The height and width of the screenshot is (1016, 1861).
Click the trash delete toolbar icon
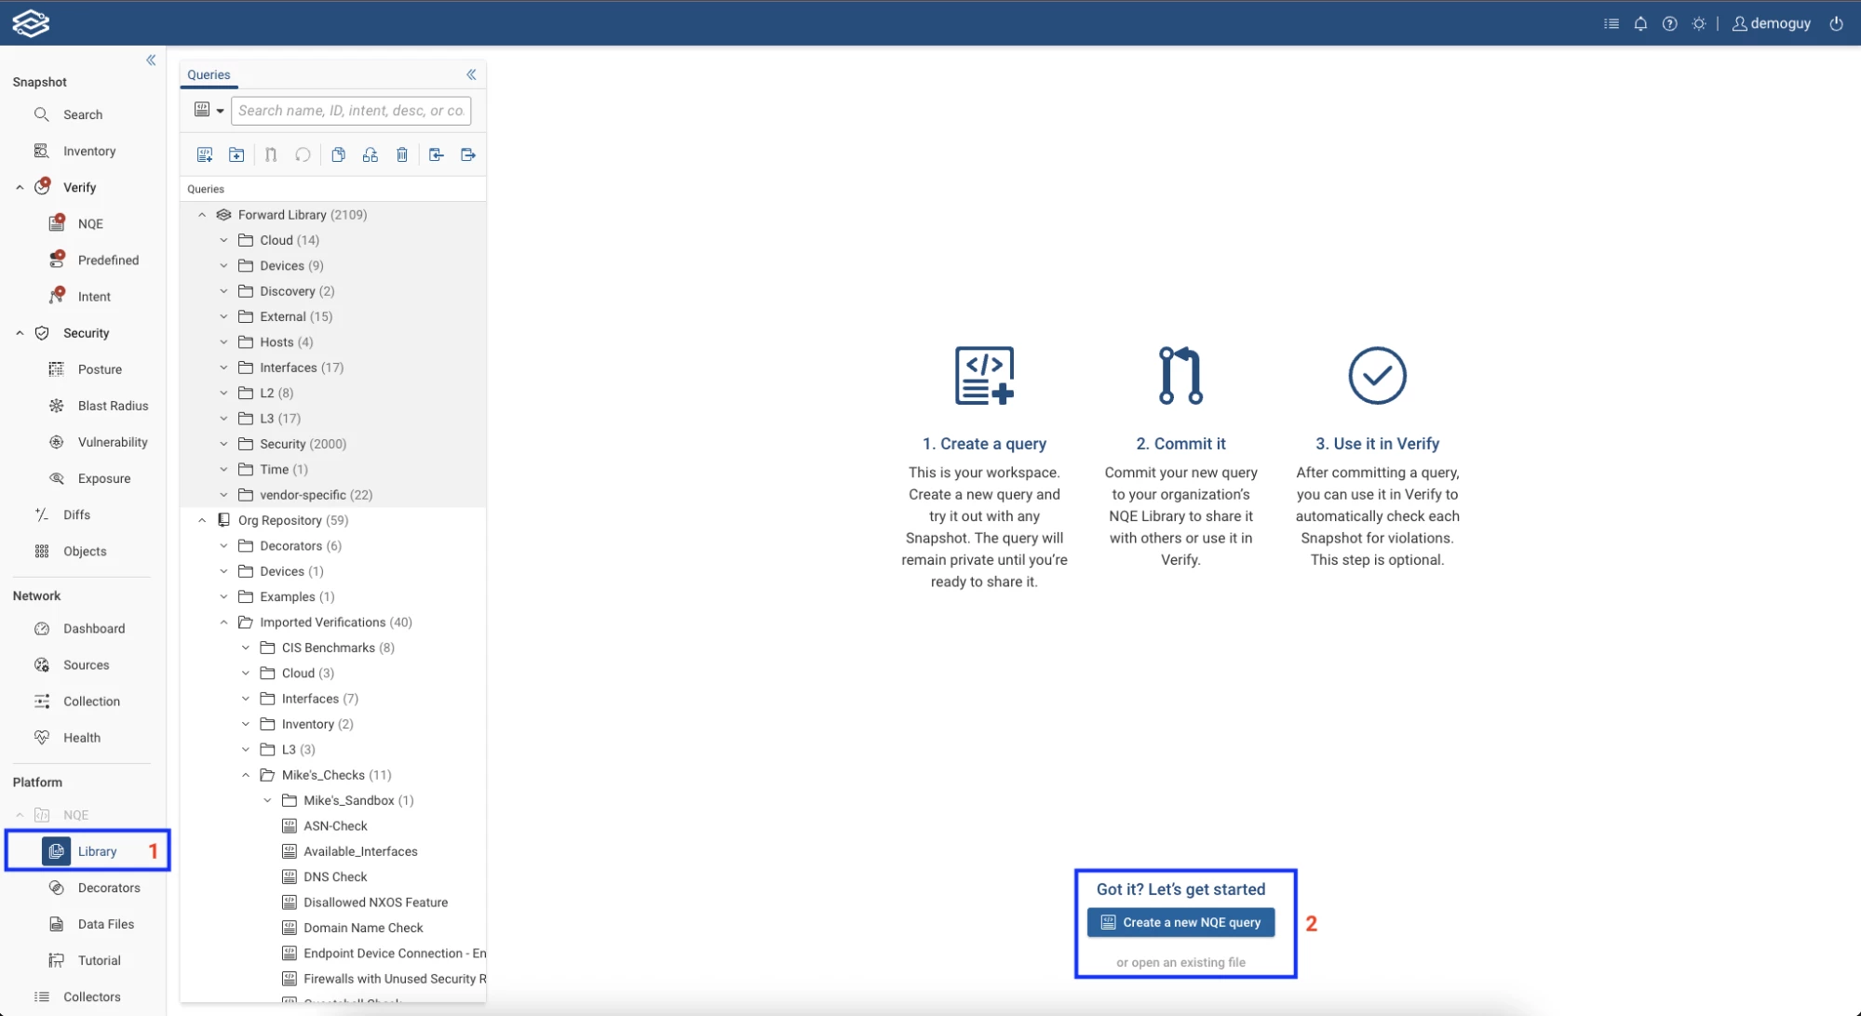coord(402,154)
